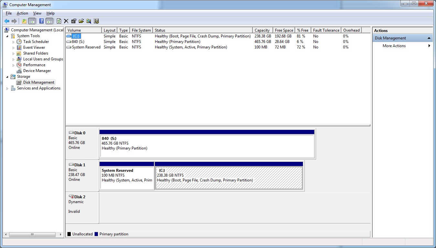Viewport: 436px width, 248px height.
Task: Open Help with the question mark icon
Action: tap(41, 21)
